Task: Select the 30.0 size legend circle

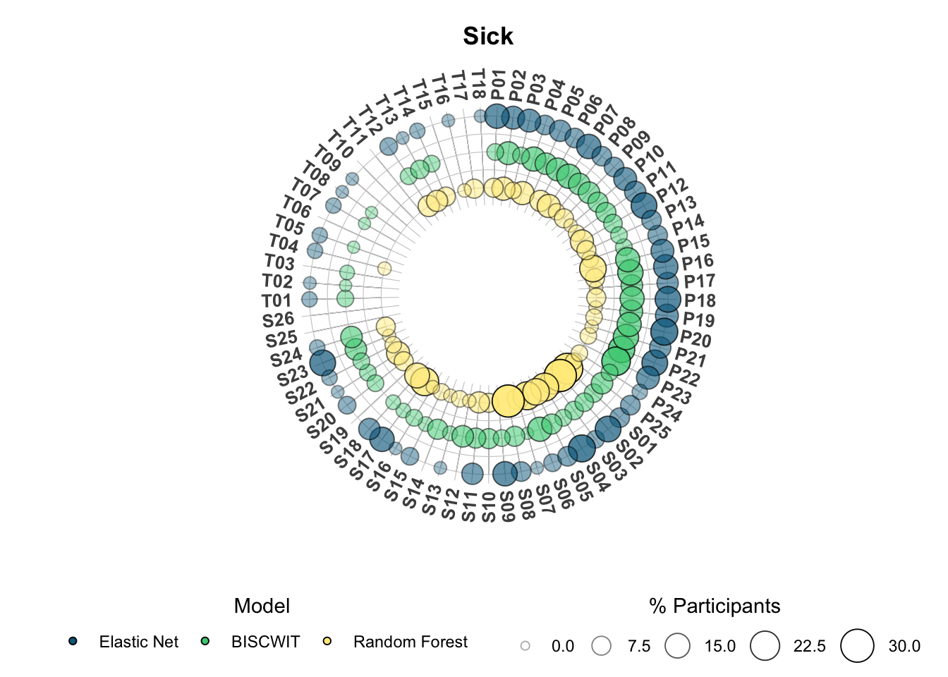Action: click(x=857, y=646)
